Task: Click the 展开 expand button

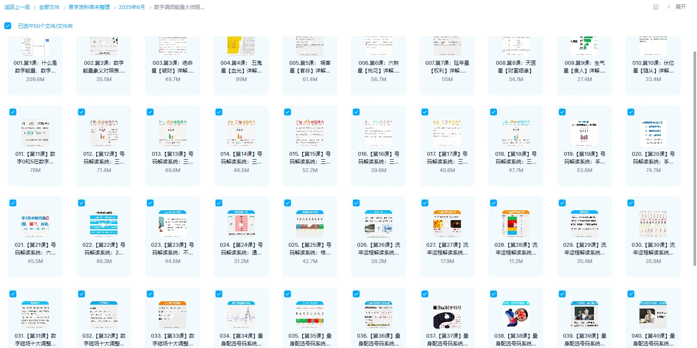Action: [x=681, y=7]
